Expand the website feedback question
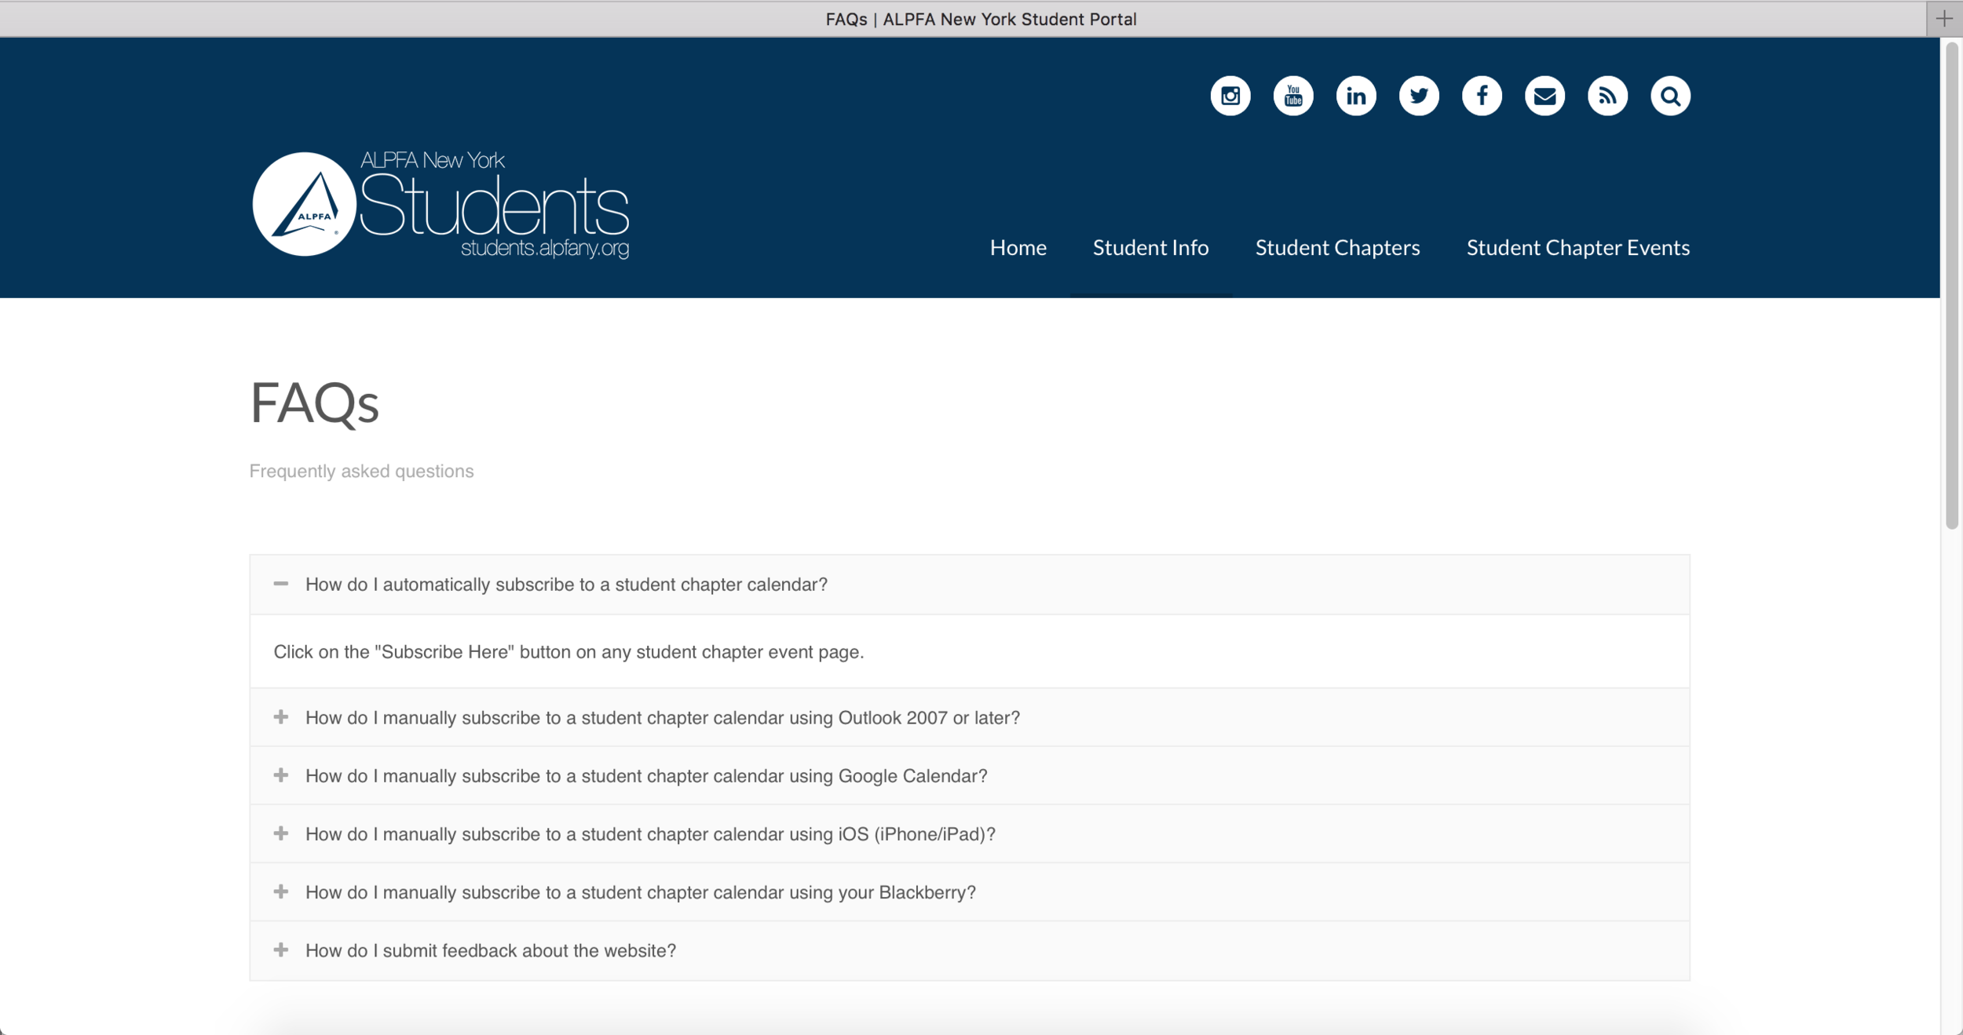The height and width of the screenshot is (1035, 1963). 491,950
